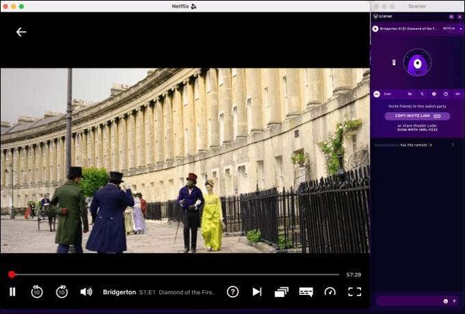Open the emoji picker in chat
This screenshot has height=314, width=465.
445,301
